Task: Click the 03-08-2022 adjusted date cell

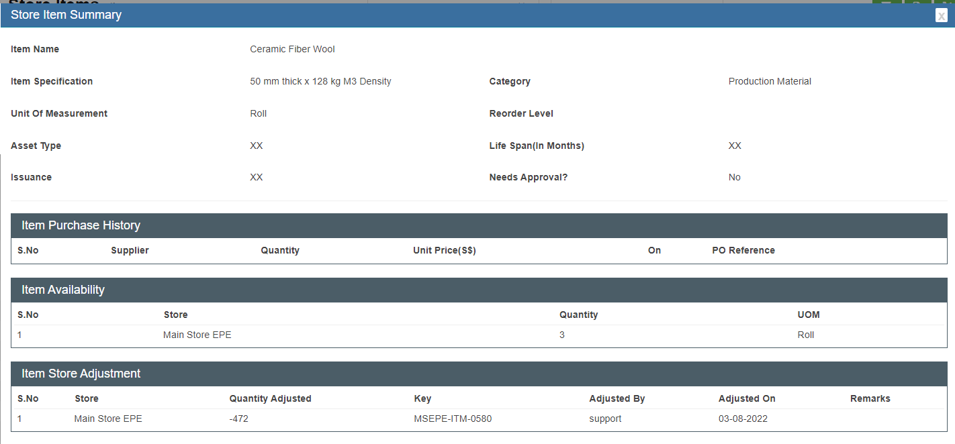Action: point(743,419)
